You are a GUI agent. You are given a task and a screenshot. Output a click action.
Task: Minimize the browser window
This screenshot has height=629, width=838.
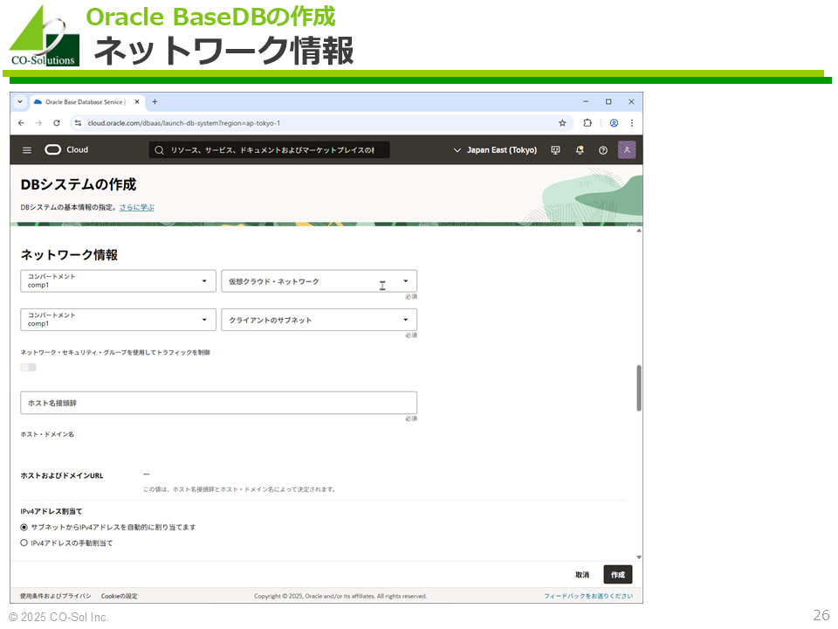coord(586,101)
